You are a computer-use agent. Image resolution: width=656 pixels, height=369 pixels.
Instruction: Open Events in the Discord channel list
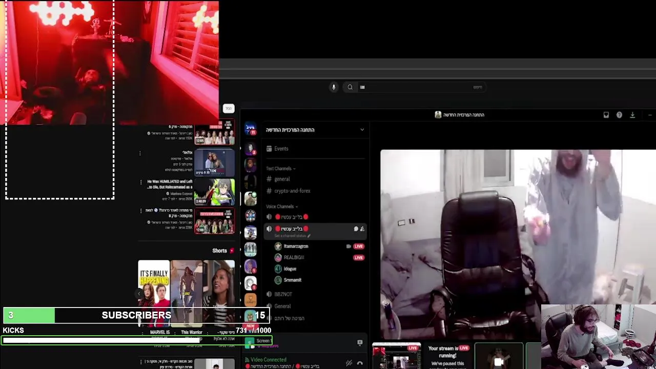(x=281, y=149)
